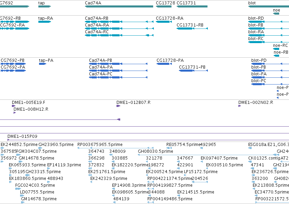Click the CG13731-RB transcript label
The height and width of the screenshot is (204, 289).
pyautogui.click(x=190, y=25)
